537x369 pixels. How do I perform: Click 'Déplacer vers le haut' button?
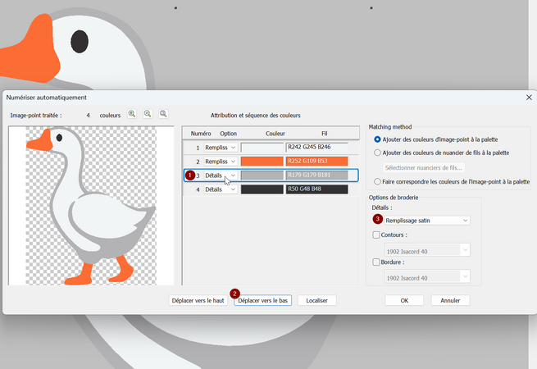(x=198, y=301)
